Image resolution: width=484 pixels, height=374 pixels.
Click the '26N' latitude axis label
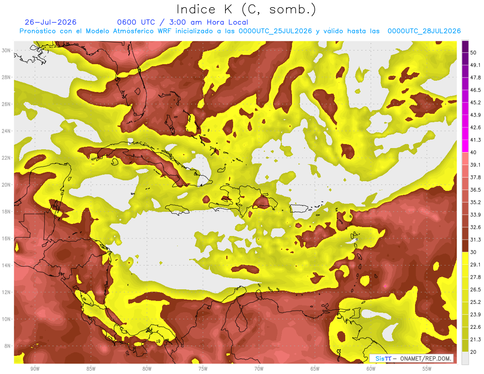6,104
